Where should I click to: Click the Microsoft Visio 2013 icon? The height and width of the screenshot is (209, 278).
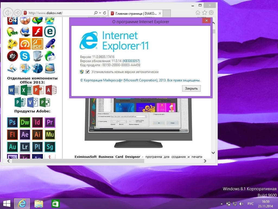(32, 102)
